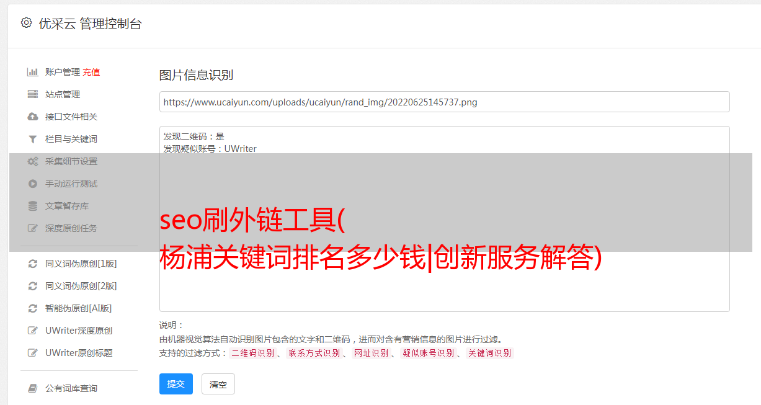Viewport: 761px width, 405px height.
Task: Click the 关键词识别 tag
Action: coord(490,353)
